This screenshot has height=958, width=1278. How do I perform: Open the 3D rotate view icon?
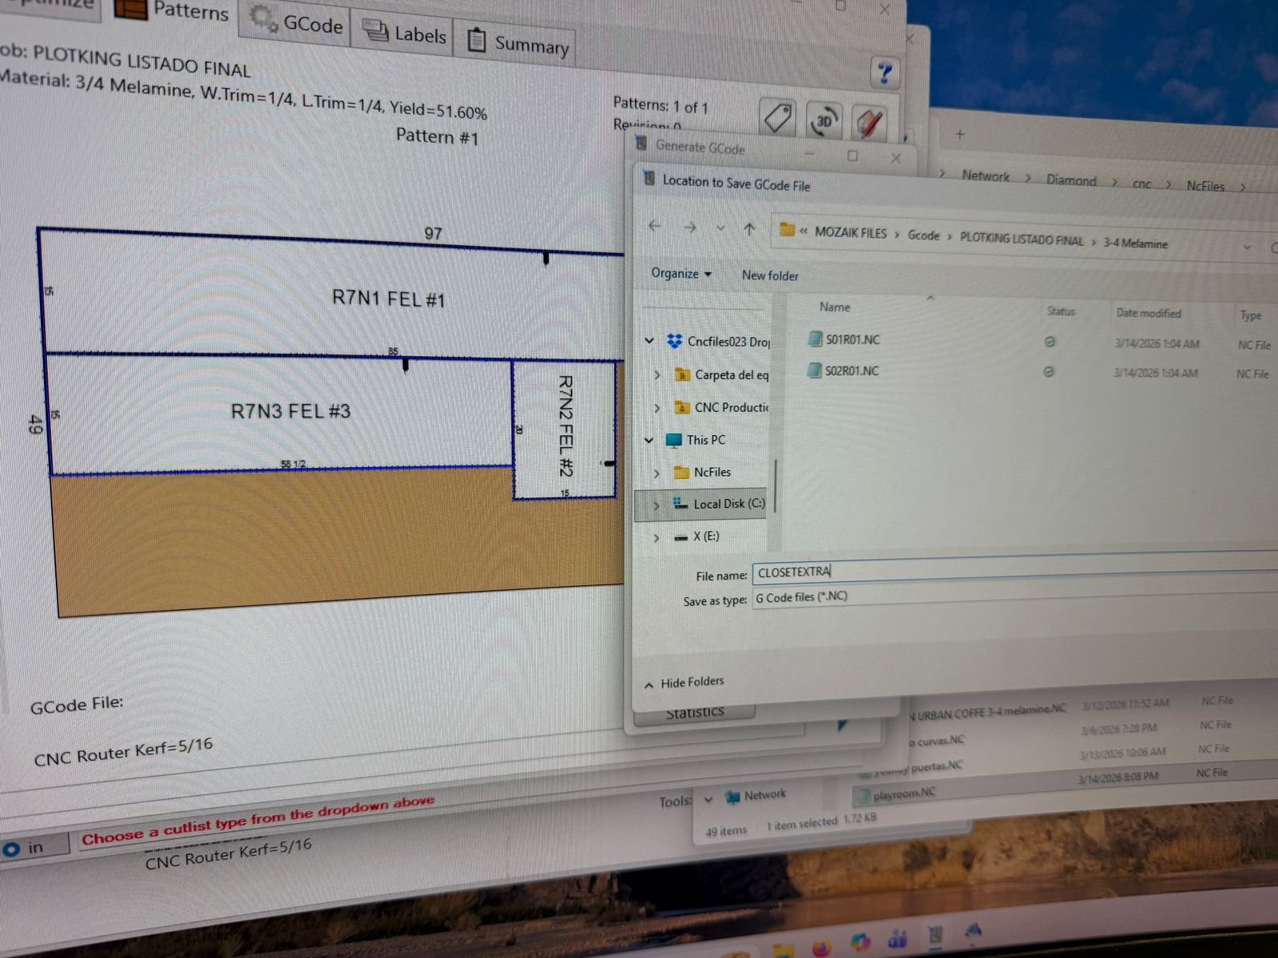[x=823, y=121]
